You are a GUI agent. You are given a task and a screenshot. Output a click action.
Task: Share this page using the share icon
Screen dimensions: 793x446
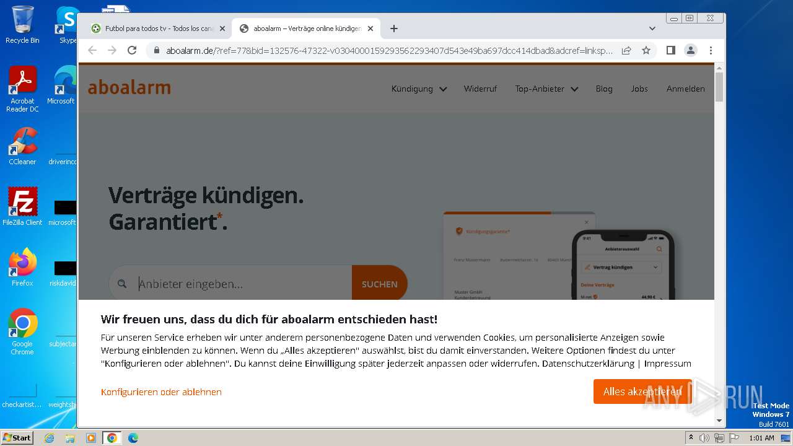coord(626,51)
